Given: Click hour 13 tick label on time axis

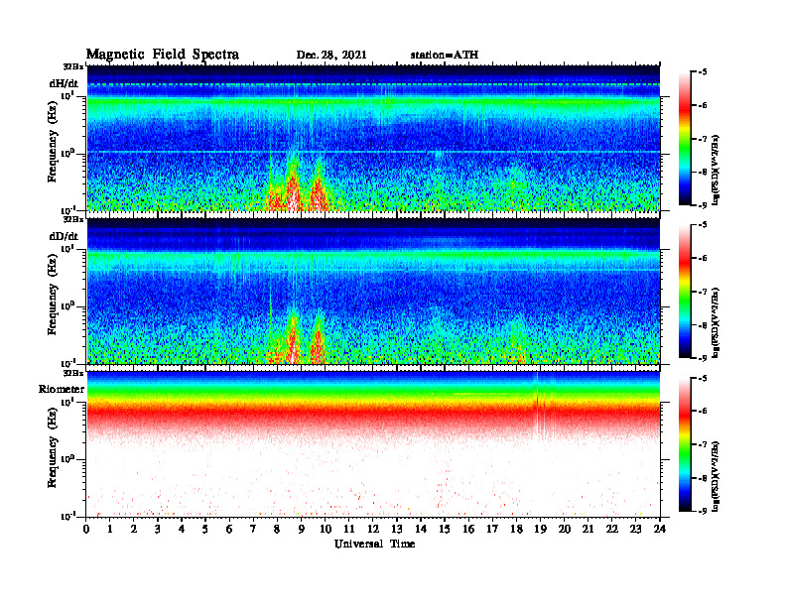Looking at the screenshot, I should click(x=397, y=529).
